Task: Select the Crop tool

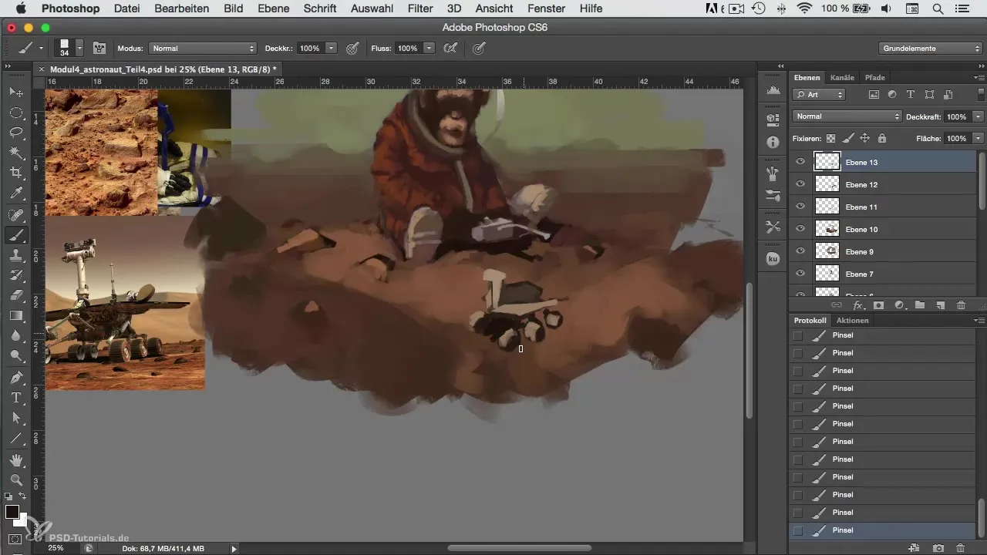Action: coord(15,173)
